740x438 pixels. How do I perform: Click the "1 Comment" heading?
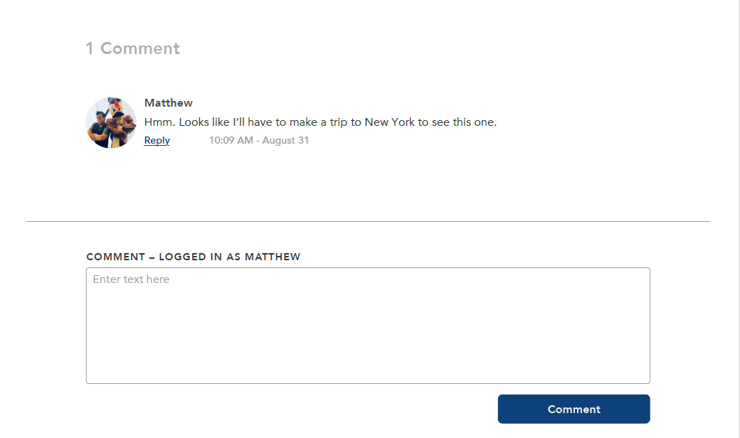coord(132,48)
